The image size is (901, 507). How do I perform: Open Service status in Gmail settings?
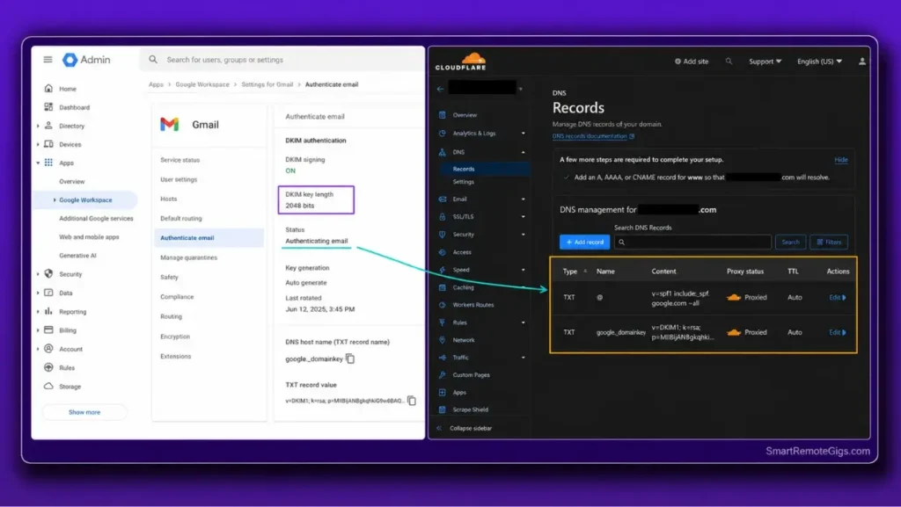[x=179, y=160]
